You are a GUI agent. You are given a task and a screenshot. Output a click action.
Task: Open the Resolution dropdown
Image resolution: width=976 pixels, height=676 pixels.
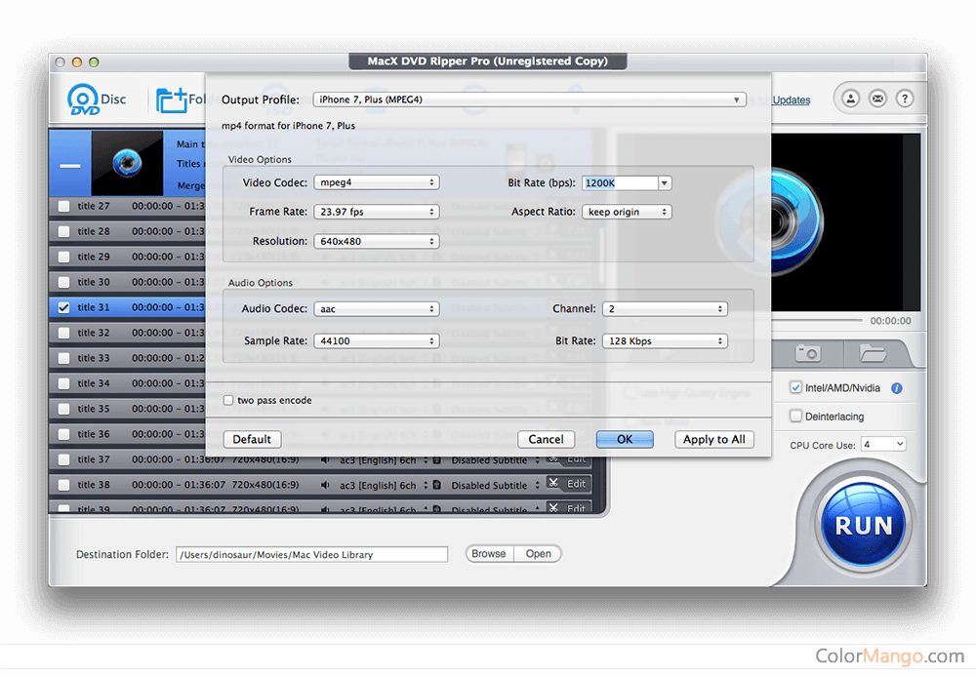(377, 241)
